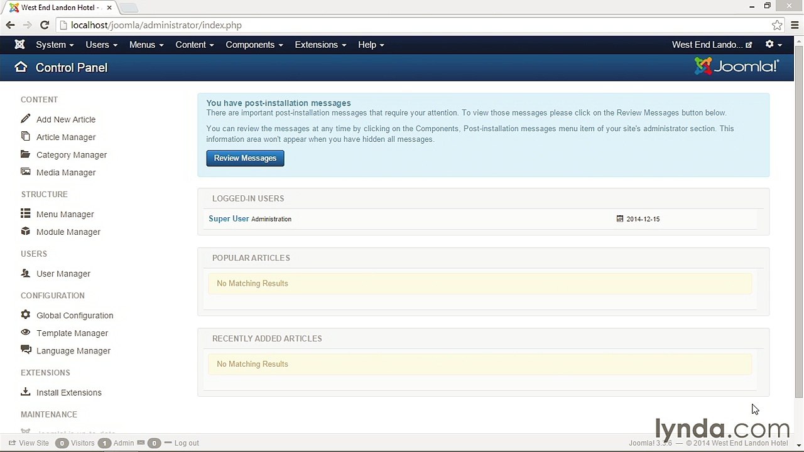Click the 2014-12-15 login date
This screenshot has width=804, height=452.
tap(643, 219)
